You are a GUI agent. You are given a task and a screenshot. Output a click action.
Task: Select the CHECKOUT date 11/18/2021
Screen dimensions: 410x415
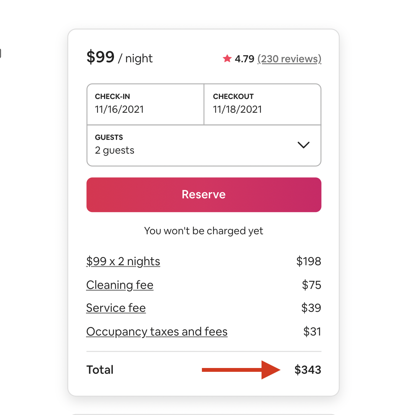[x=263, y=104]
